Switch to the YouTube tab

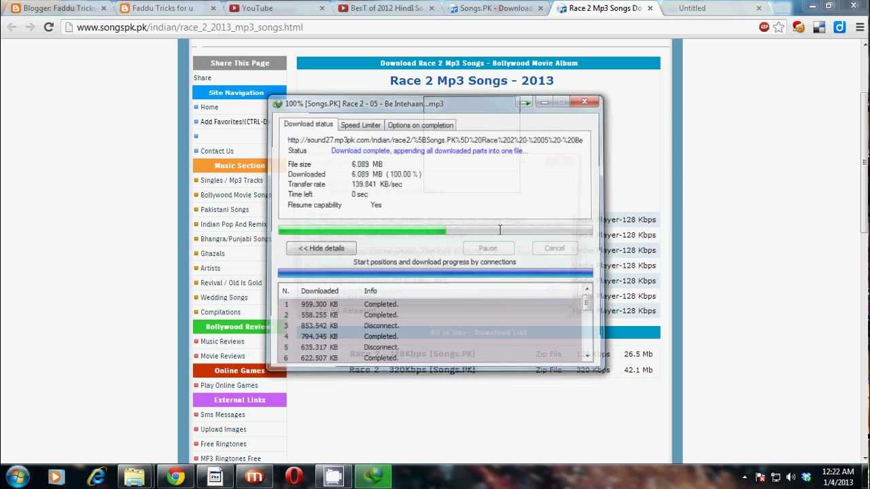(276, 8)
